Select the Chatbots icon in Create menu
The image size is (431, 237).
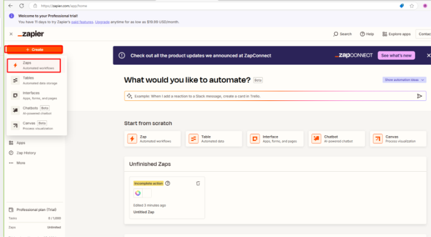click(15, 111)
